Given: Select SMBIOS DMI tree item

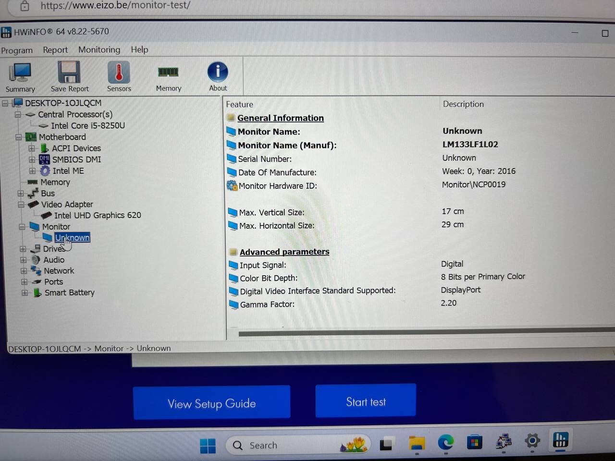Looking at the screenshot, I should [76, 159].
